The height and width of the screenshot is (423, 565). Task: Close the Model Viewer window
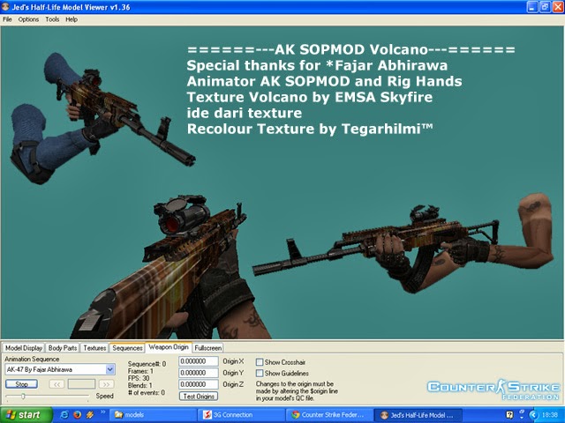pyautogui.click(x=558, y=7)
